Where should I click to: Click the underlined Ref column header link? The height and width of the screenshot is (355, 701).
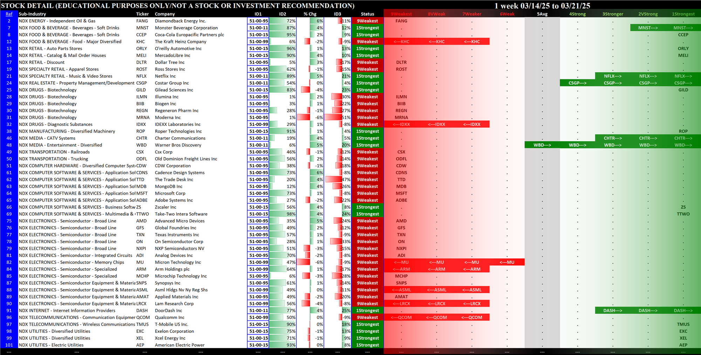pos(9,14)
